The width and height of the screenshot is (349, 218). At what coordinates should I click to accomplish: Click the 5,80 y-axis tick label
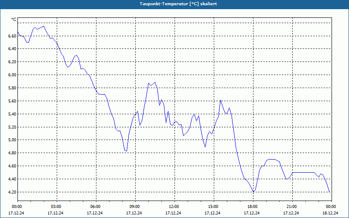coord(13,88)
